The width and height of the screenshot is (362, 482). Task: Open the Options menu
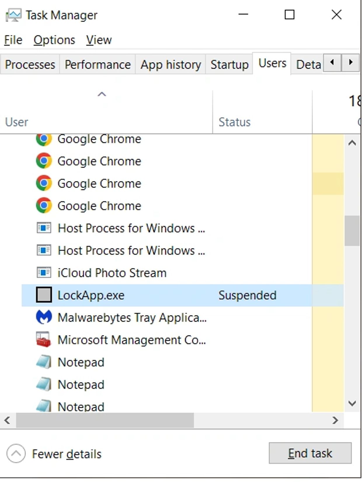(54, 40)
